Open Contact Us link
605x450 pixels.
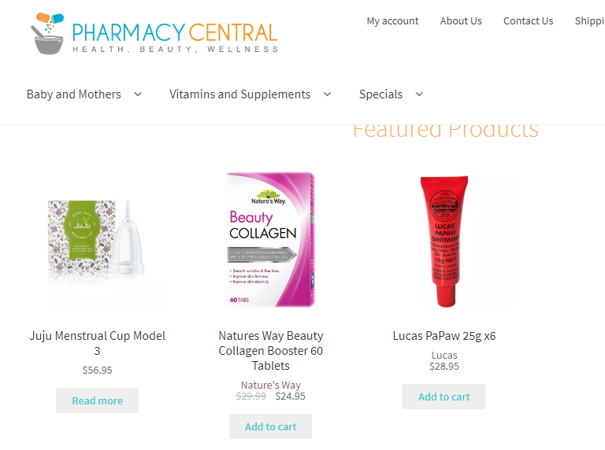(x=528, y=20)
